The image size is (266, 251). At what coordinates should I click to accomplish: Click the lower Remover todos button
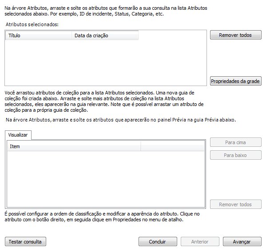[x=236, y=204]
